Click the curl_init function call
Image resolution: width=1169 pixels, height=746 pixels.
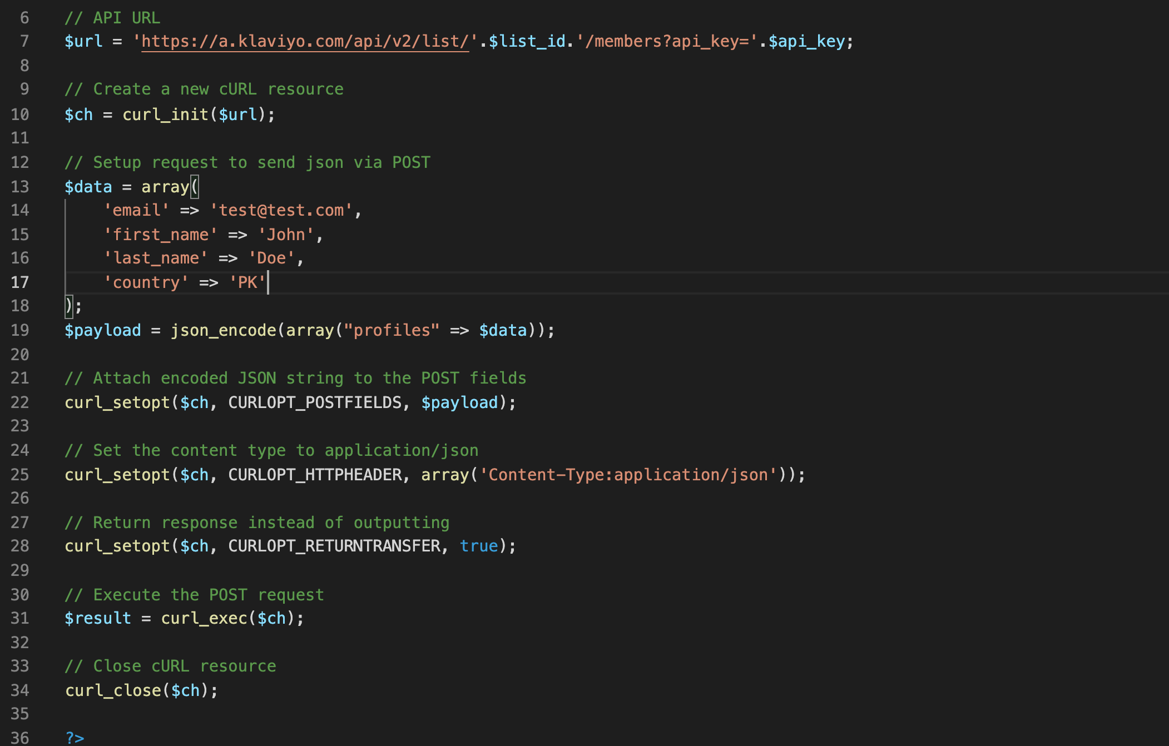(165, 115)
